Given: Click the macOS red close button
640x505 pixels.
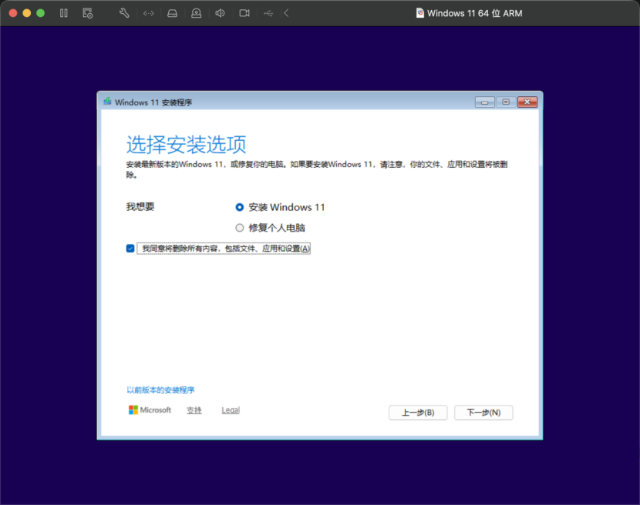Looking at the screenshot, I should point(13,13).
